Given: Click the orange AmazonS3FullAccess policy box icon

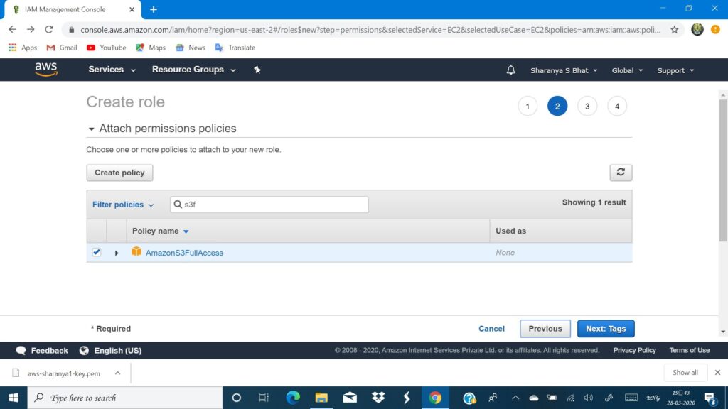Looking at the screenshot, I should click(136, 252).
